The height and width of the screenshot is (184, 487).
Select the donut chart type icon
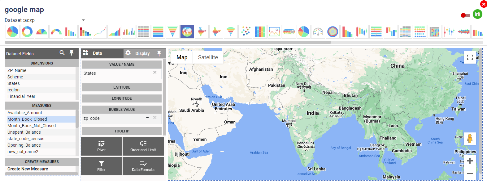[x=27, y=32]
